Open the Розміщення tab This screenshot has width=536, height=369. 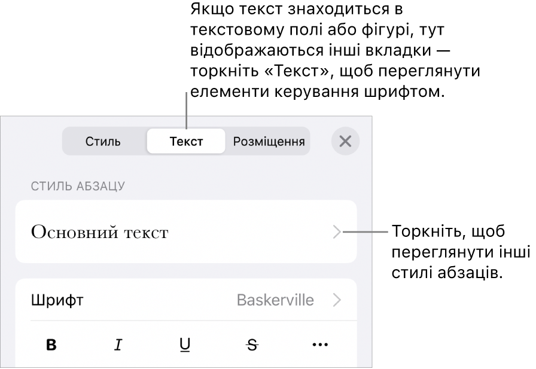pos(269,141)
